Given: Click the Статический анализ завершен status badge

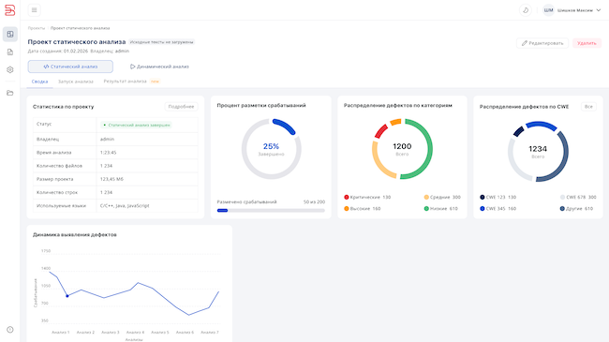Looking at the screenshot, I should [x=136, y=126].
